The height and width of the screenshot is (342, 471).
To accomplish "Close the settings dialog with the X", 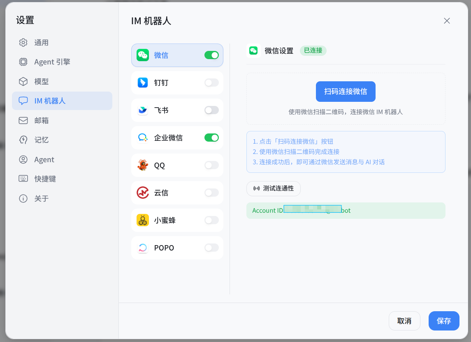I will tap(447, 21).
